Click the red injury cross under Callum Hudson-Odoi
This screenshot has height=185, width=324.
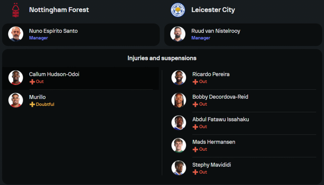32,82
